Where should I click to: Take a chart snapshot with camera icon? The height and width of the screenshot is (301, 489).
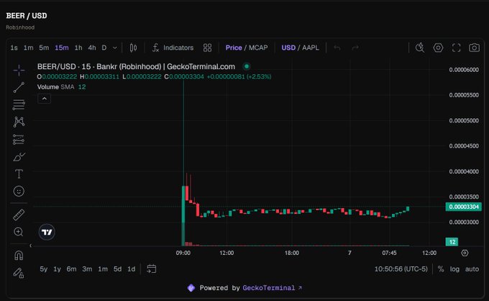point(475,48)
